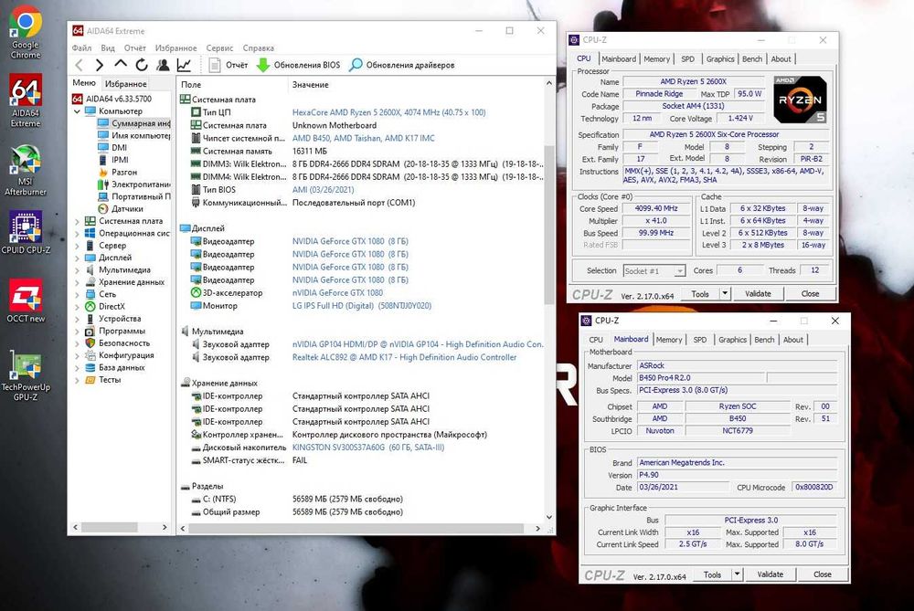Viewport: 914px width, 611px height.
Task: Click Realtek ALC892 audio adapter link
Action: 404,357
